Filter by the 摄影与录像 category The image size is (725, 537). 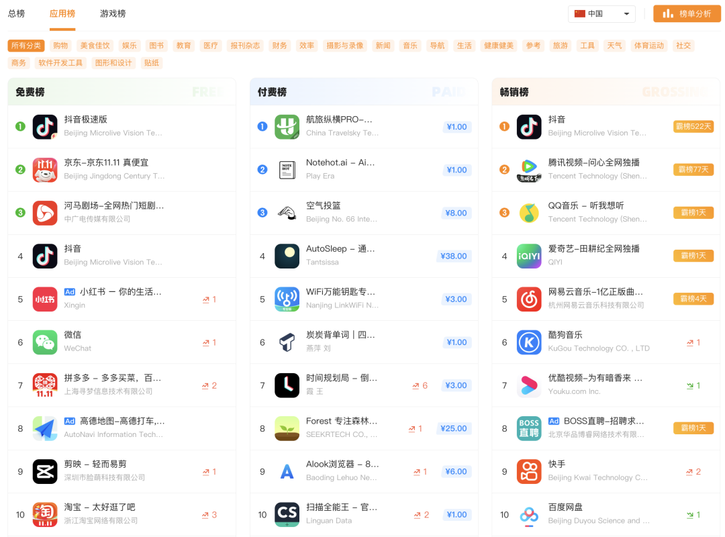click(345, 46)
